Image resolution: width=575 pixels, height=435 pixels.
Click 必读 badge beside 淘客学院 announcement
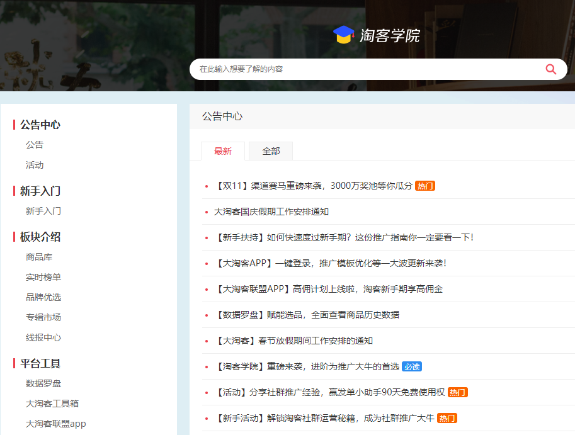pyautogui.click(x=412, y=366)
